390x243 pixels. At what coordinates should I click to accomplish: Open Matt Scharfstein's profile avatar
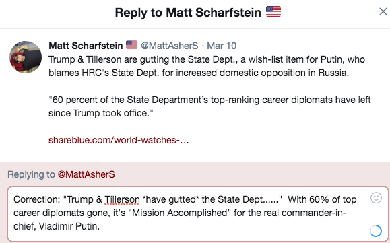point(26,57)
